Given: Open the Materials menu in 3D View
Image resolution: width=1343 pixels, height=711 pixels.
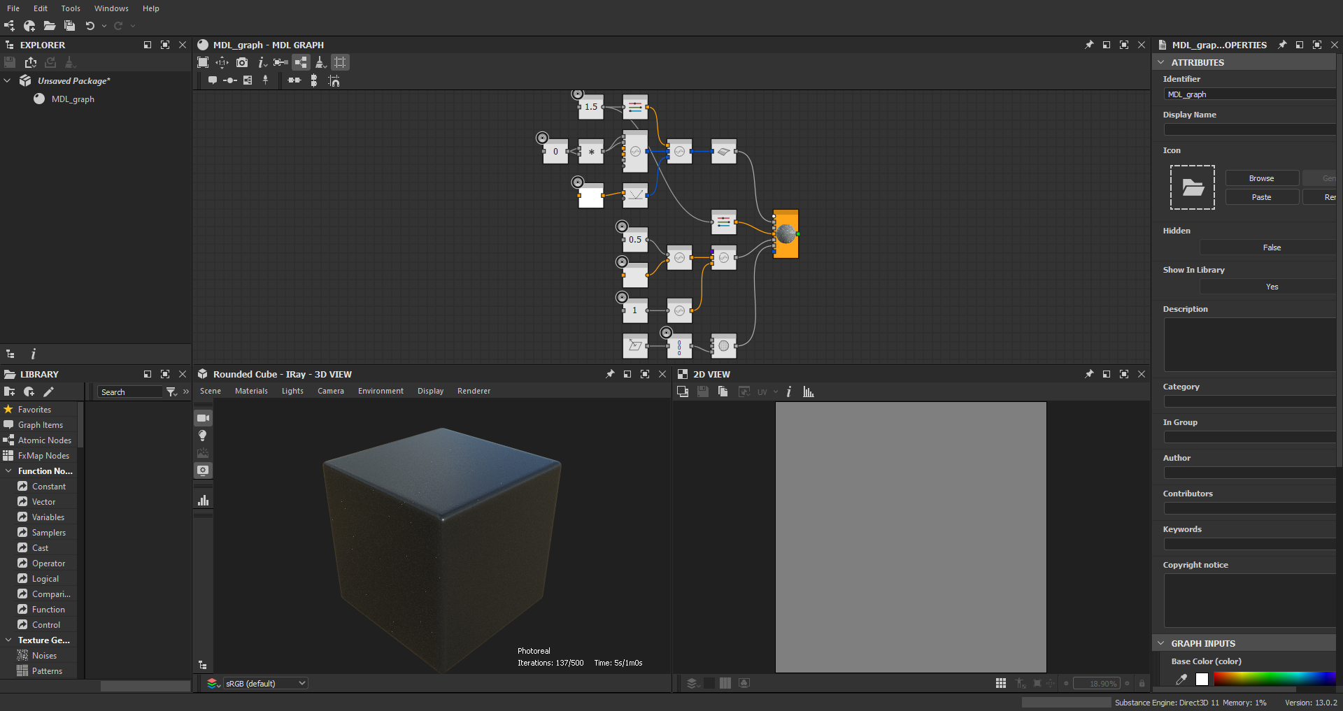Looking at the screenshot, I should [x=251, y=391].
